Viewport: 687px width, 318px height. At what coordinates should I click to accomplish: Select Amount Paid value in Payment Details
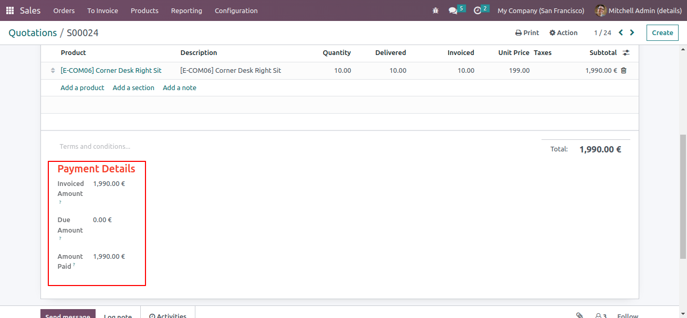tap(109, 256)
